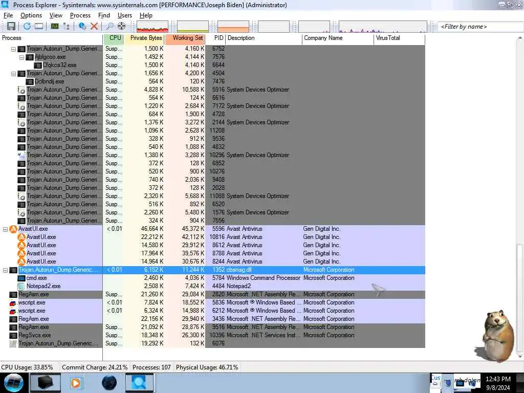
Task: Click the vertical scrollbar thumb
Action: coord(520,298)
